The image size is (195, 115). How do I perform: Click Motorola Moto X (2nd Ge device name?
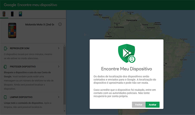click(x=40, y=24)
